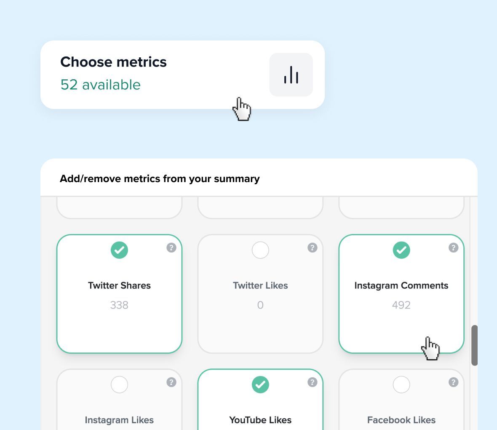Click the metrics list scrollbar thumb
Image resolution: width=497 pixels, height=430 pixels.
tap(474, 345)
